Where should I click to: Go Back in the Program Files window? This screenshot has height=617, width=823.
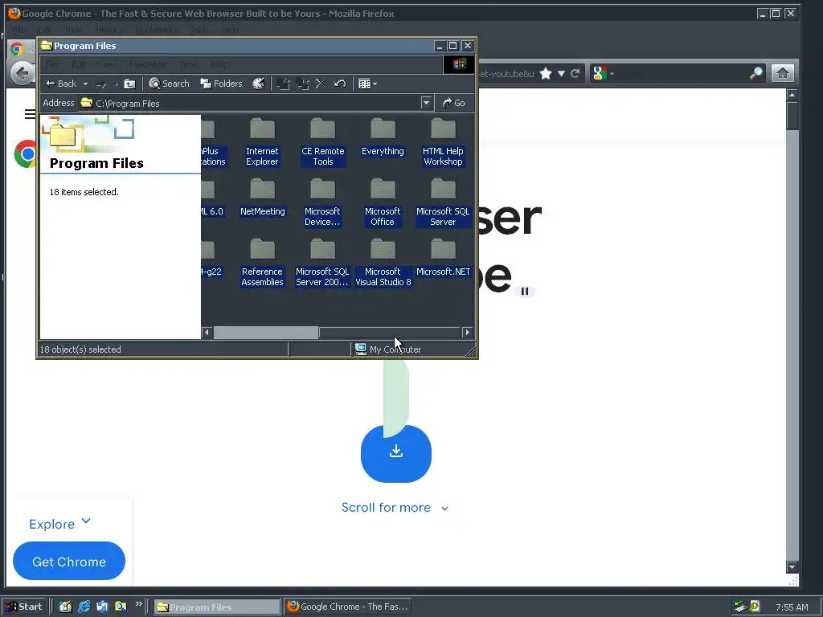61,84
